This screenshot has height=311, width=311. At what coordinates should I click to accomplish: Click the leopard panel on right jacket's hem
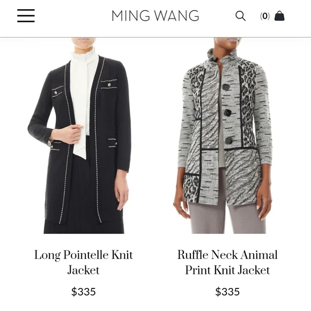191,188
